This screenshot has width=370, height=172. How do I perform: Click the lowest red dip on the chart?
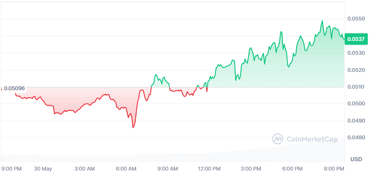click(x=133, y=127)
